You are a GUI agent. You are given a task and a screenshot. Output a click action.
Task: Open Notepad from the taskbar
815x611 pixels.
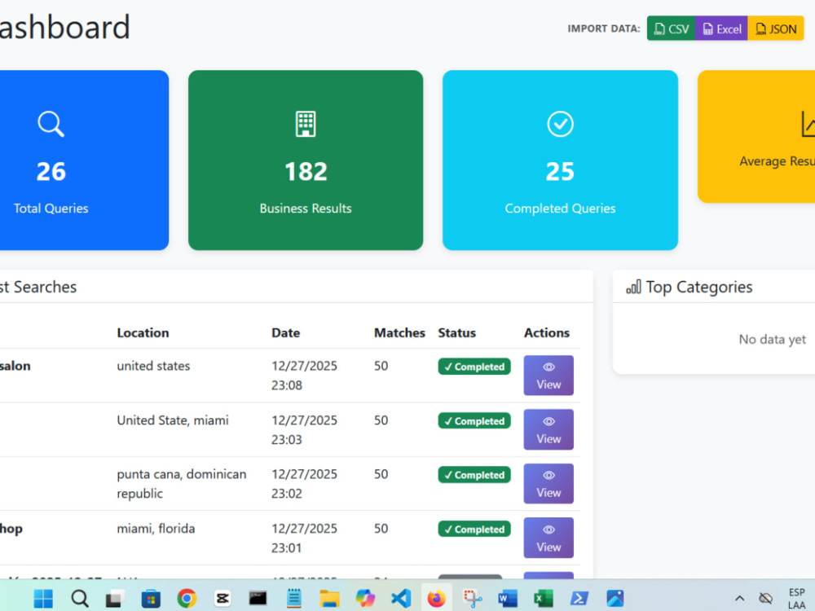pos(293,599)
